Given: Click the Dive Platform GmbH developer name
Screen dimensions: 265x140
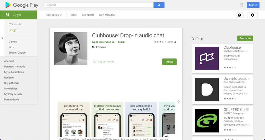Looking at the screenshot, I should pos(234,82).
